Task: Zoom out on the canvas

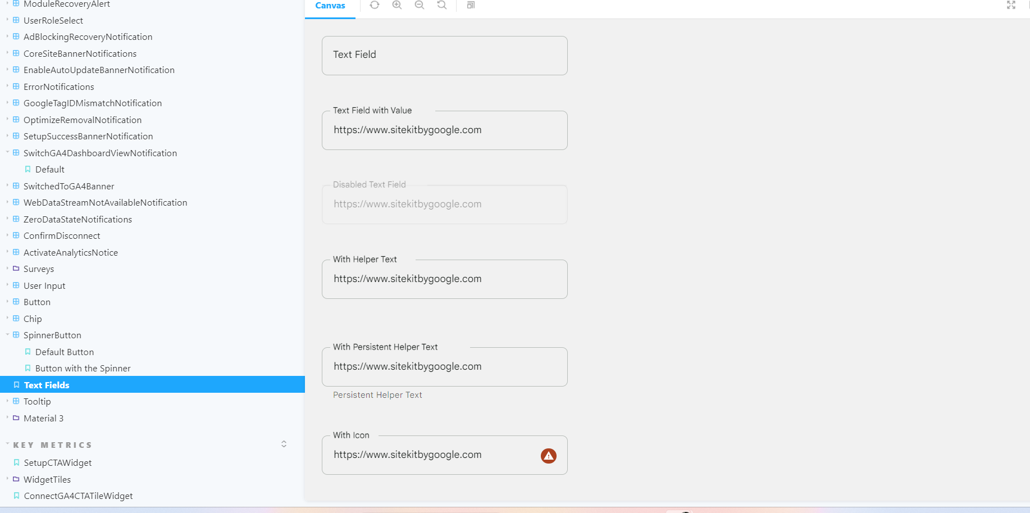Action: click(420, 5)
